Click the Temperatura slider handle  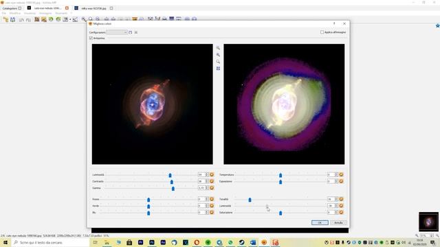(280, 175)
